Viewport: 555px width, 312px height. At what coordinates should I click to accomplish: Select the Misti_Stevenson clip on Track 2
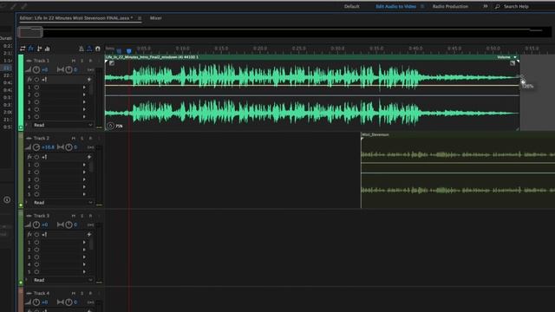point(458,171)
